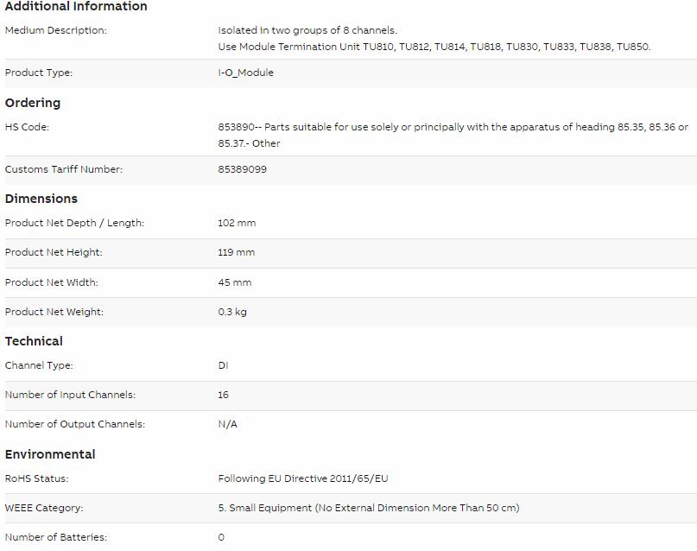Click the WEEE Category Small Equipment value
The image size is (697, 551).
pyautogui.click(x=369, y=508)
